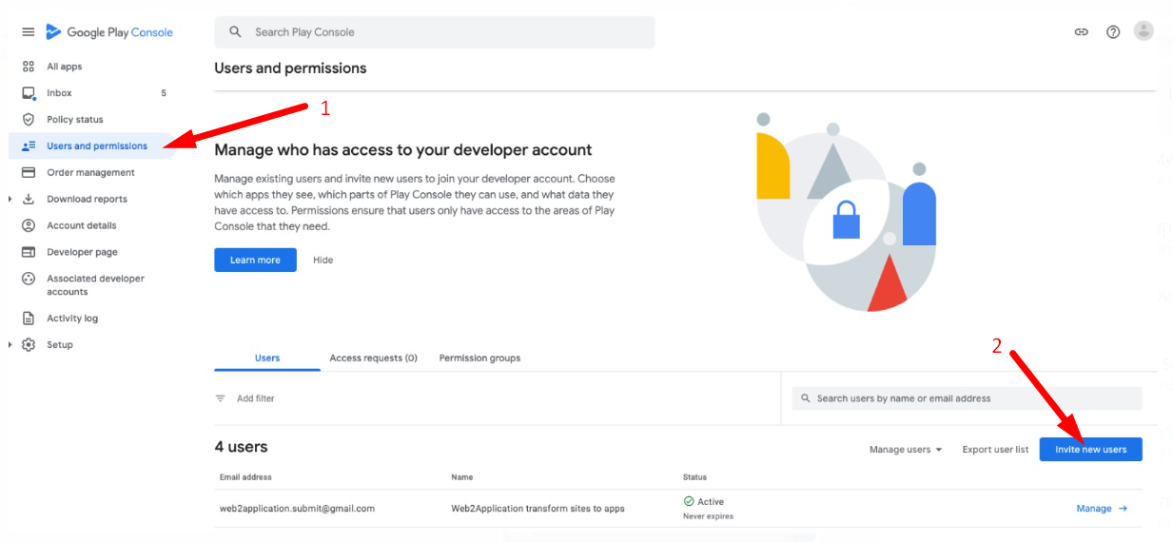Open the Manage users dropdown
The image size is (1173, 542).
905,450
